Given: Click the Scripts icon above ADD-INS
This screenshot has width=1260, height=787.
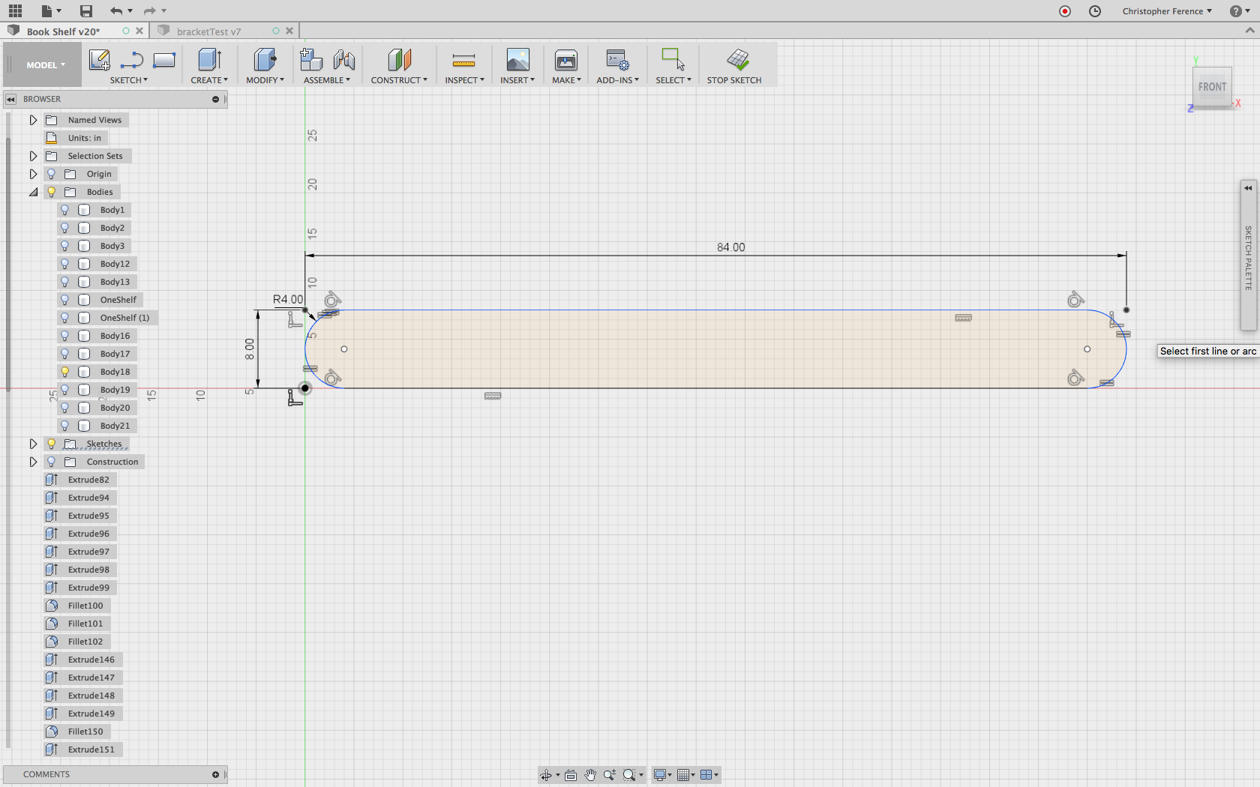Looking at the screenshot, I should pos(617,59).
